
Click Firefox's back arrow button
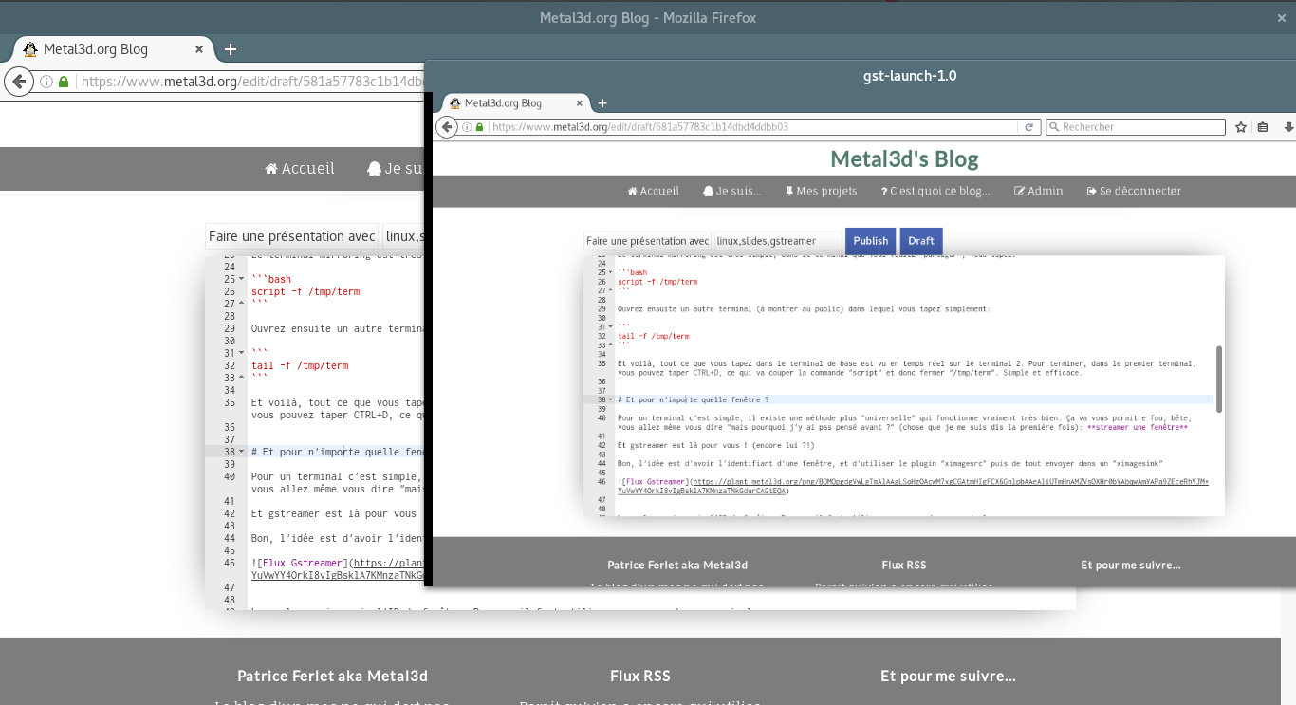coord(18,82)
